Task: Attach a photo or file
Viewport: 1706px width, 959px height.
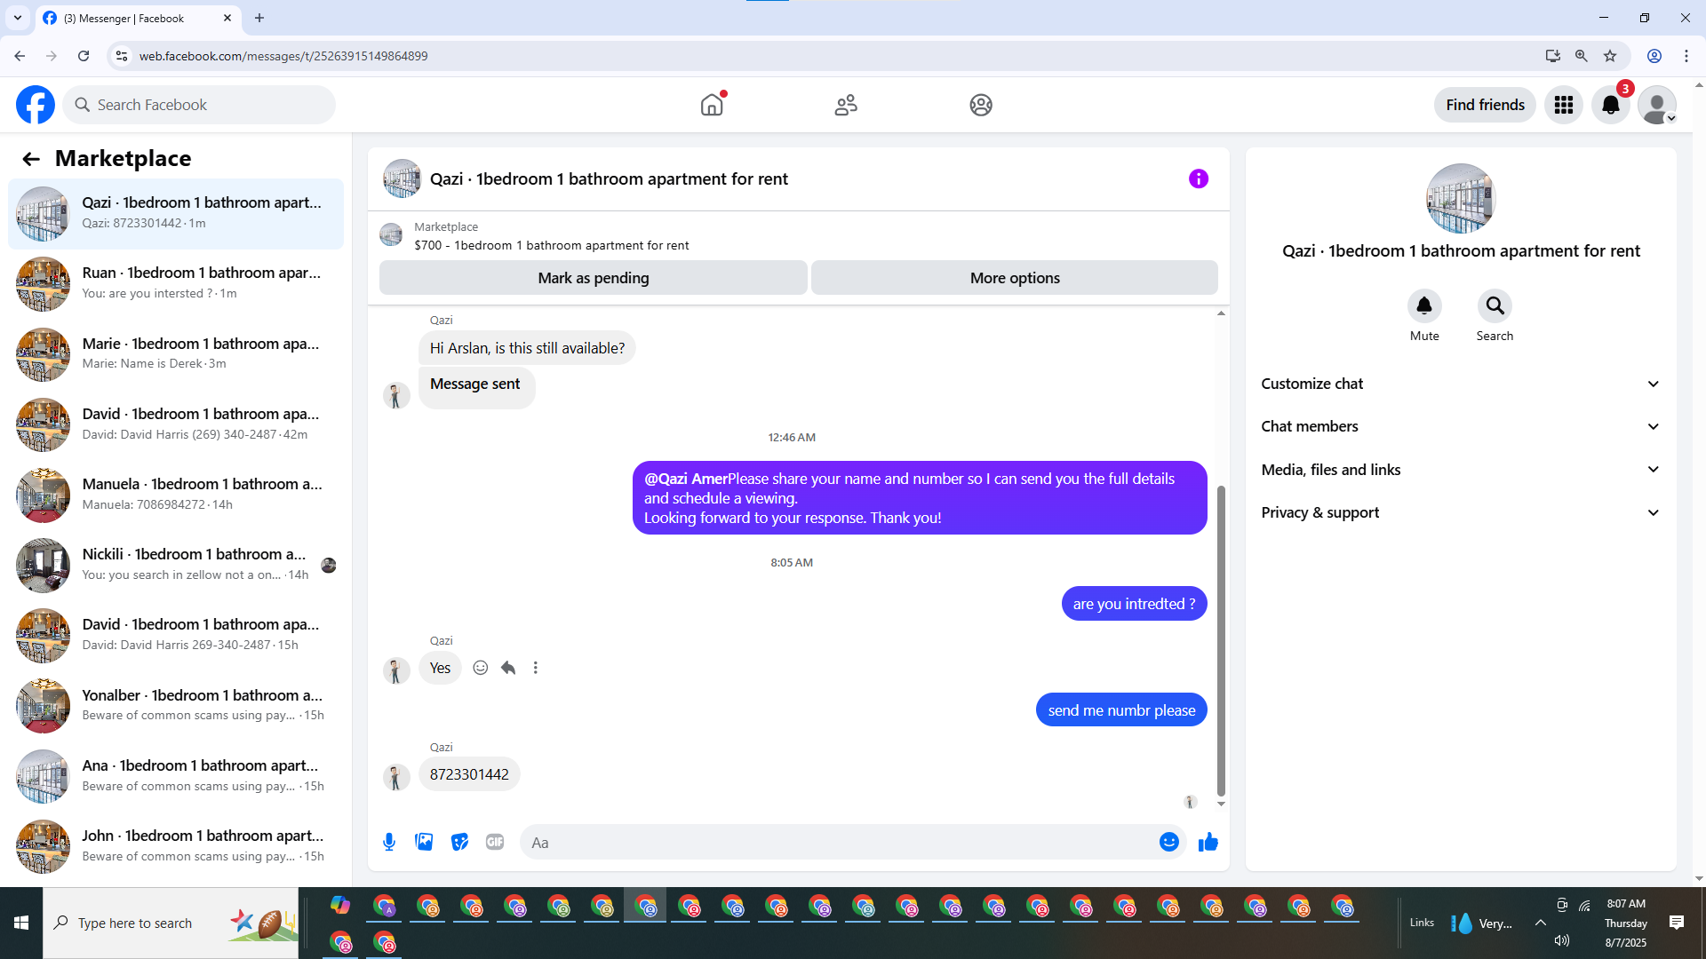Action: pyautogui.click(x=425, y=843)
